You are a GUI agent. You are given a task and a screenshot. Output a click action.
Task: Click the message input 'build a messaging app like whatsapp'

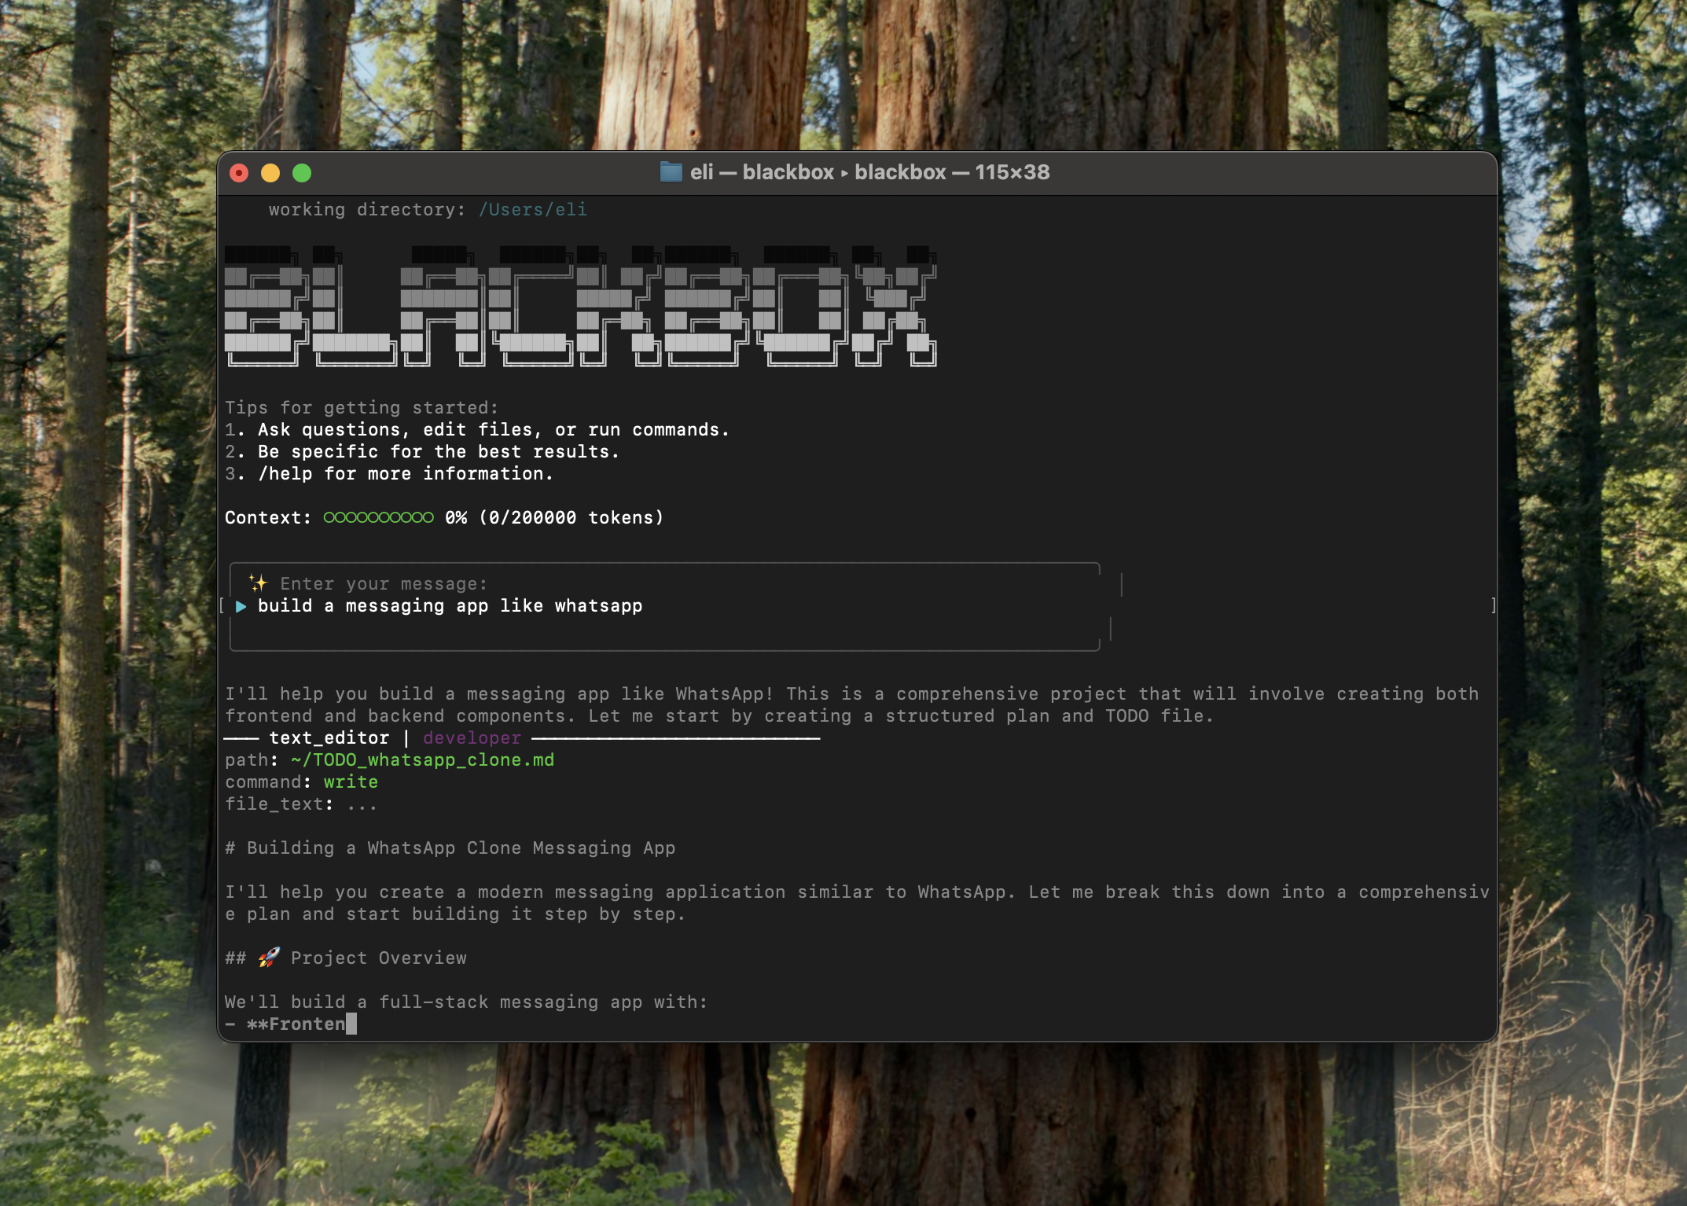point(450,606)
